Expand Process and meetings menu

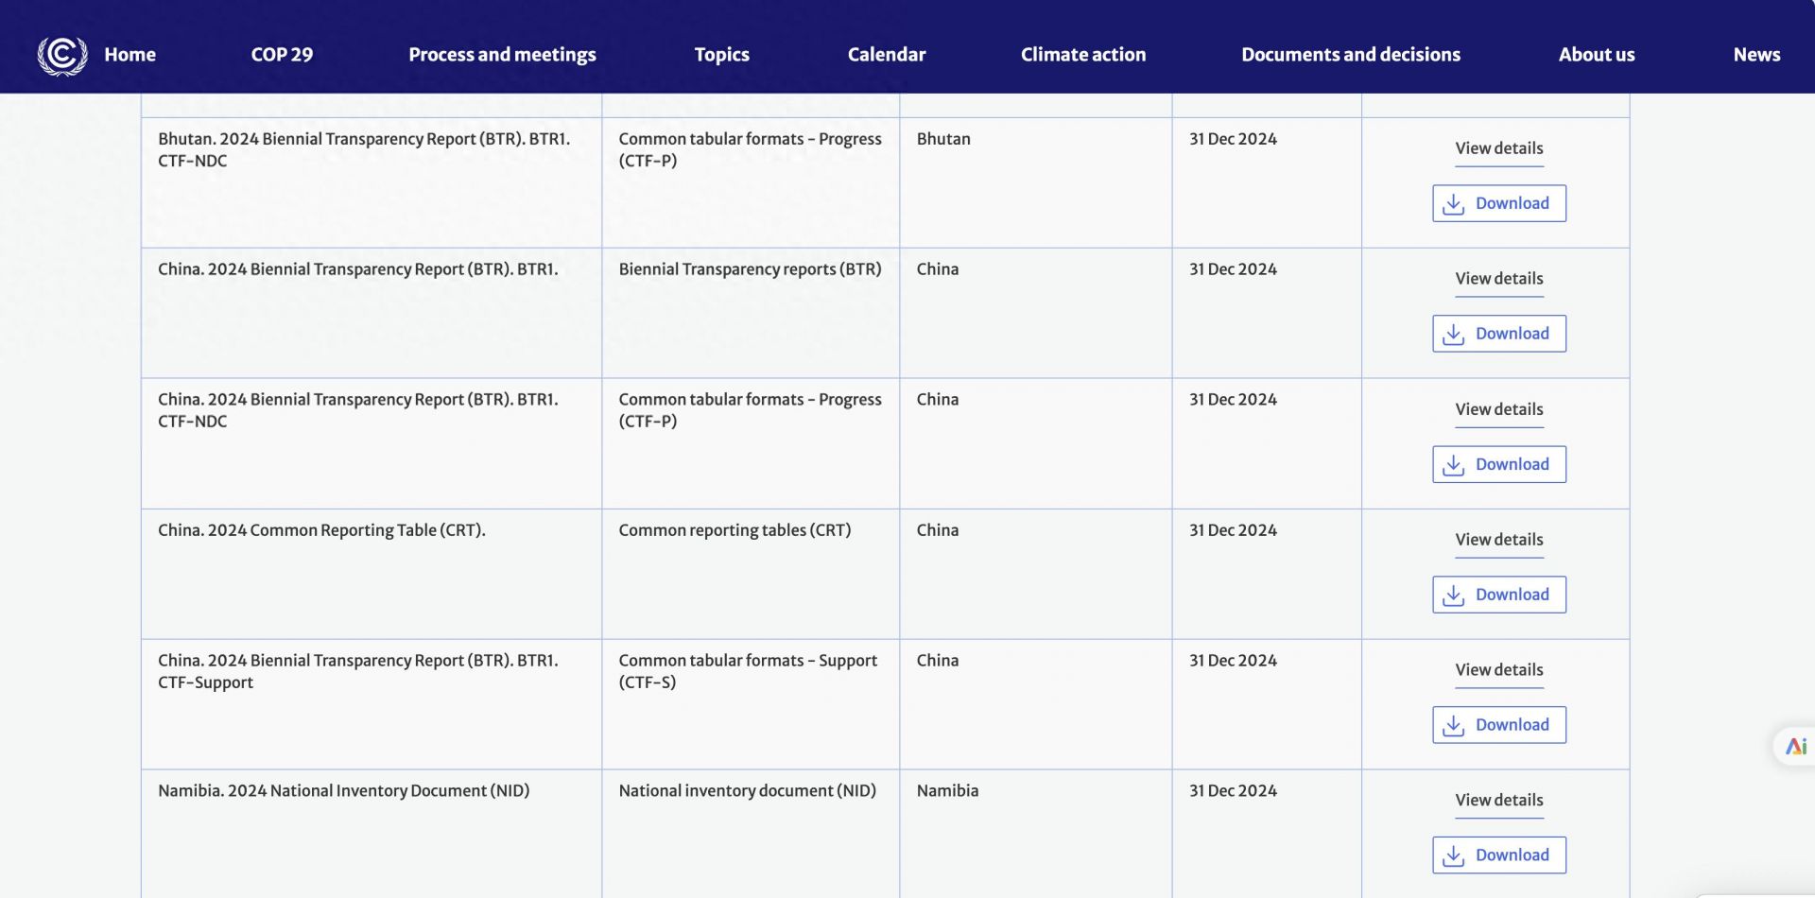(x=502, y=55)
